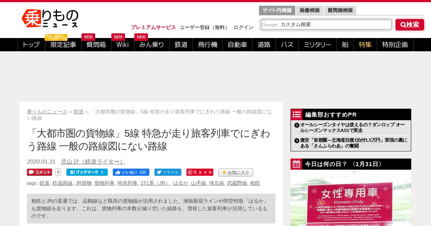Open みん乗り in the navigation bar
This screenshot has height=226, width=431.
coord(152,45)
